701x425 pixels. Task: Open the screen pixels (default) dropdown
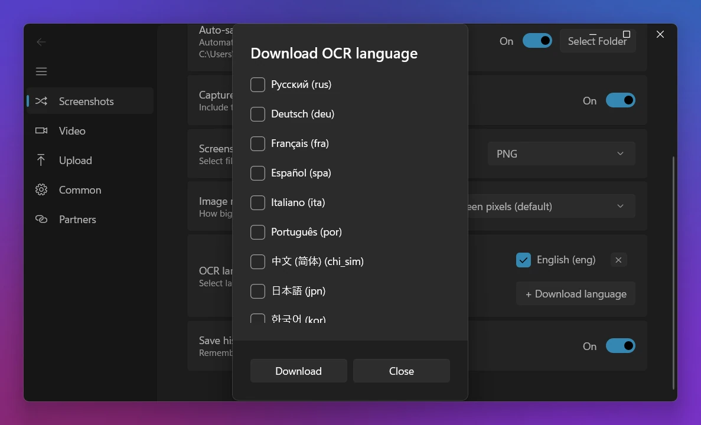pos(552,206)
